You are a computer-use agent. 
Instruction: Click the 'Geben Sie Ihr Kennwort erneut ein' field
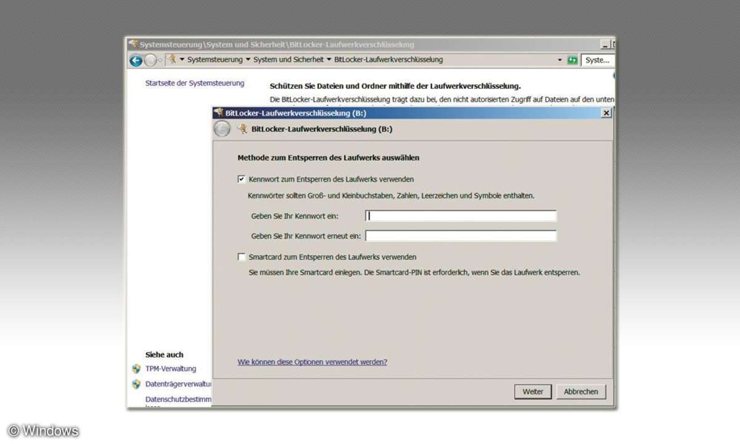pos(461,236)
